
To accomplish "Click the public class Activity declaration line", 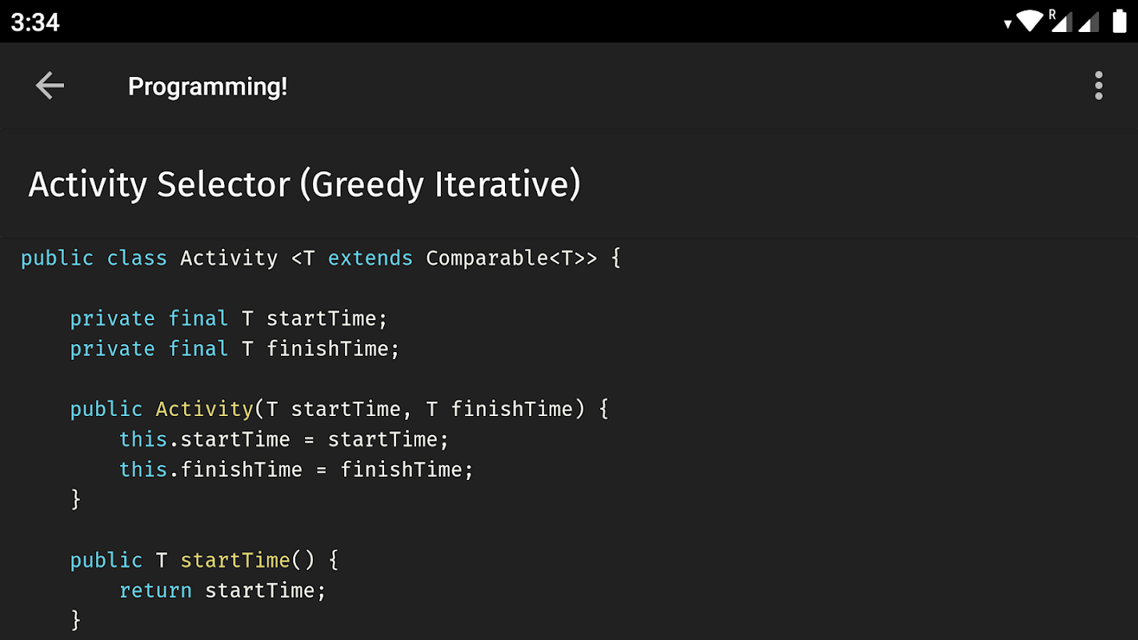I will [x=321, y=258].
